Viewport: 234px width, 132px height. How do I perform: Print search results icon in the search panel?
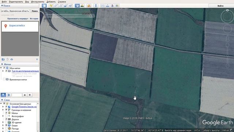point(12,59)
